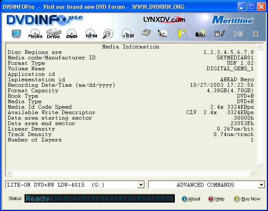
Task: Click the vertical scrollbar down arrow
Action: [260, 166]
